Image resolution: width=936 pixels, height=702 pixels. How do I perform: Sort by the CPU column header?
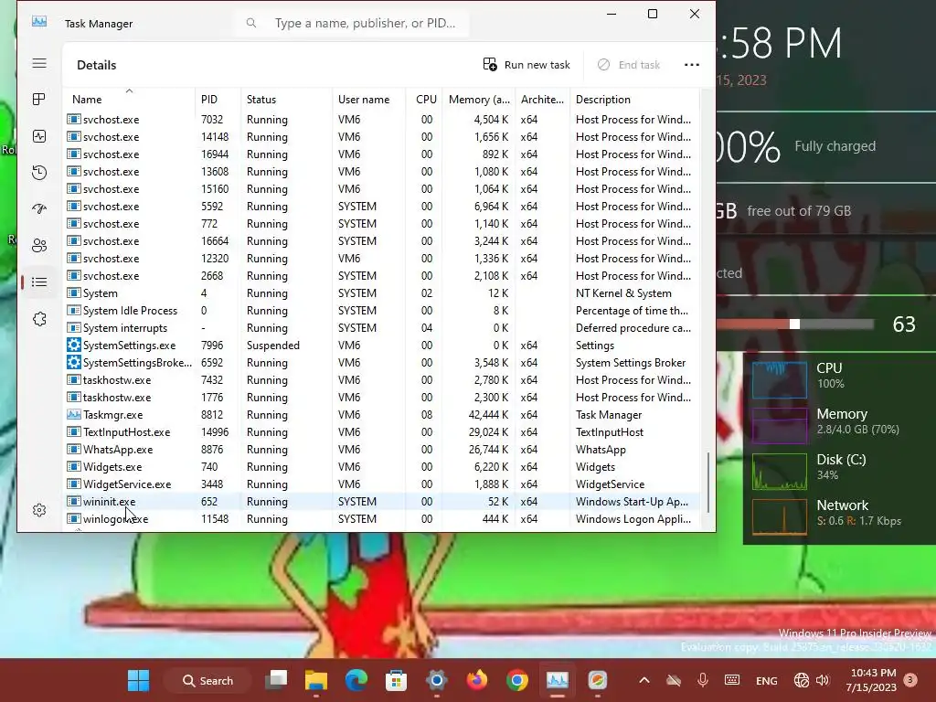[426, 99]
